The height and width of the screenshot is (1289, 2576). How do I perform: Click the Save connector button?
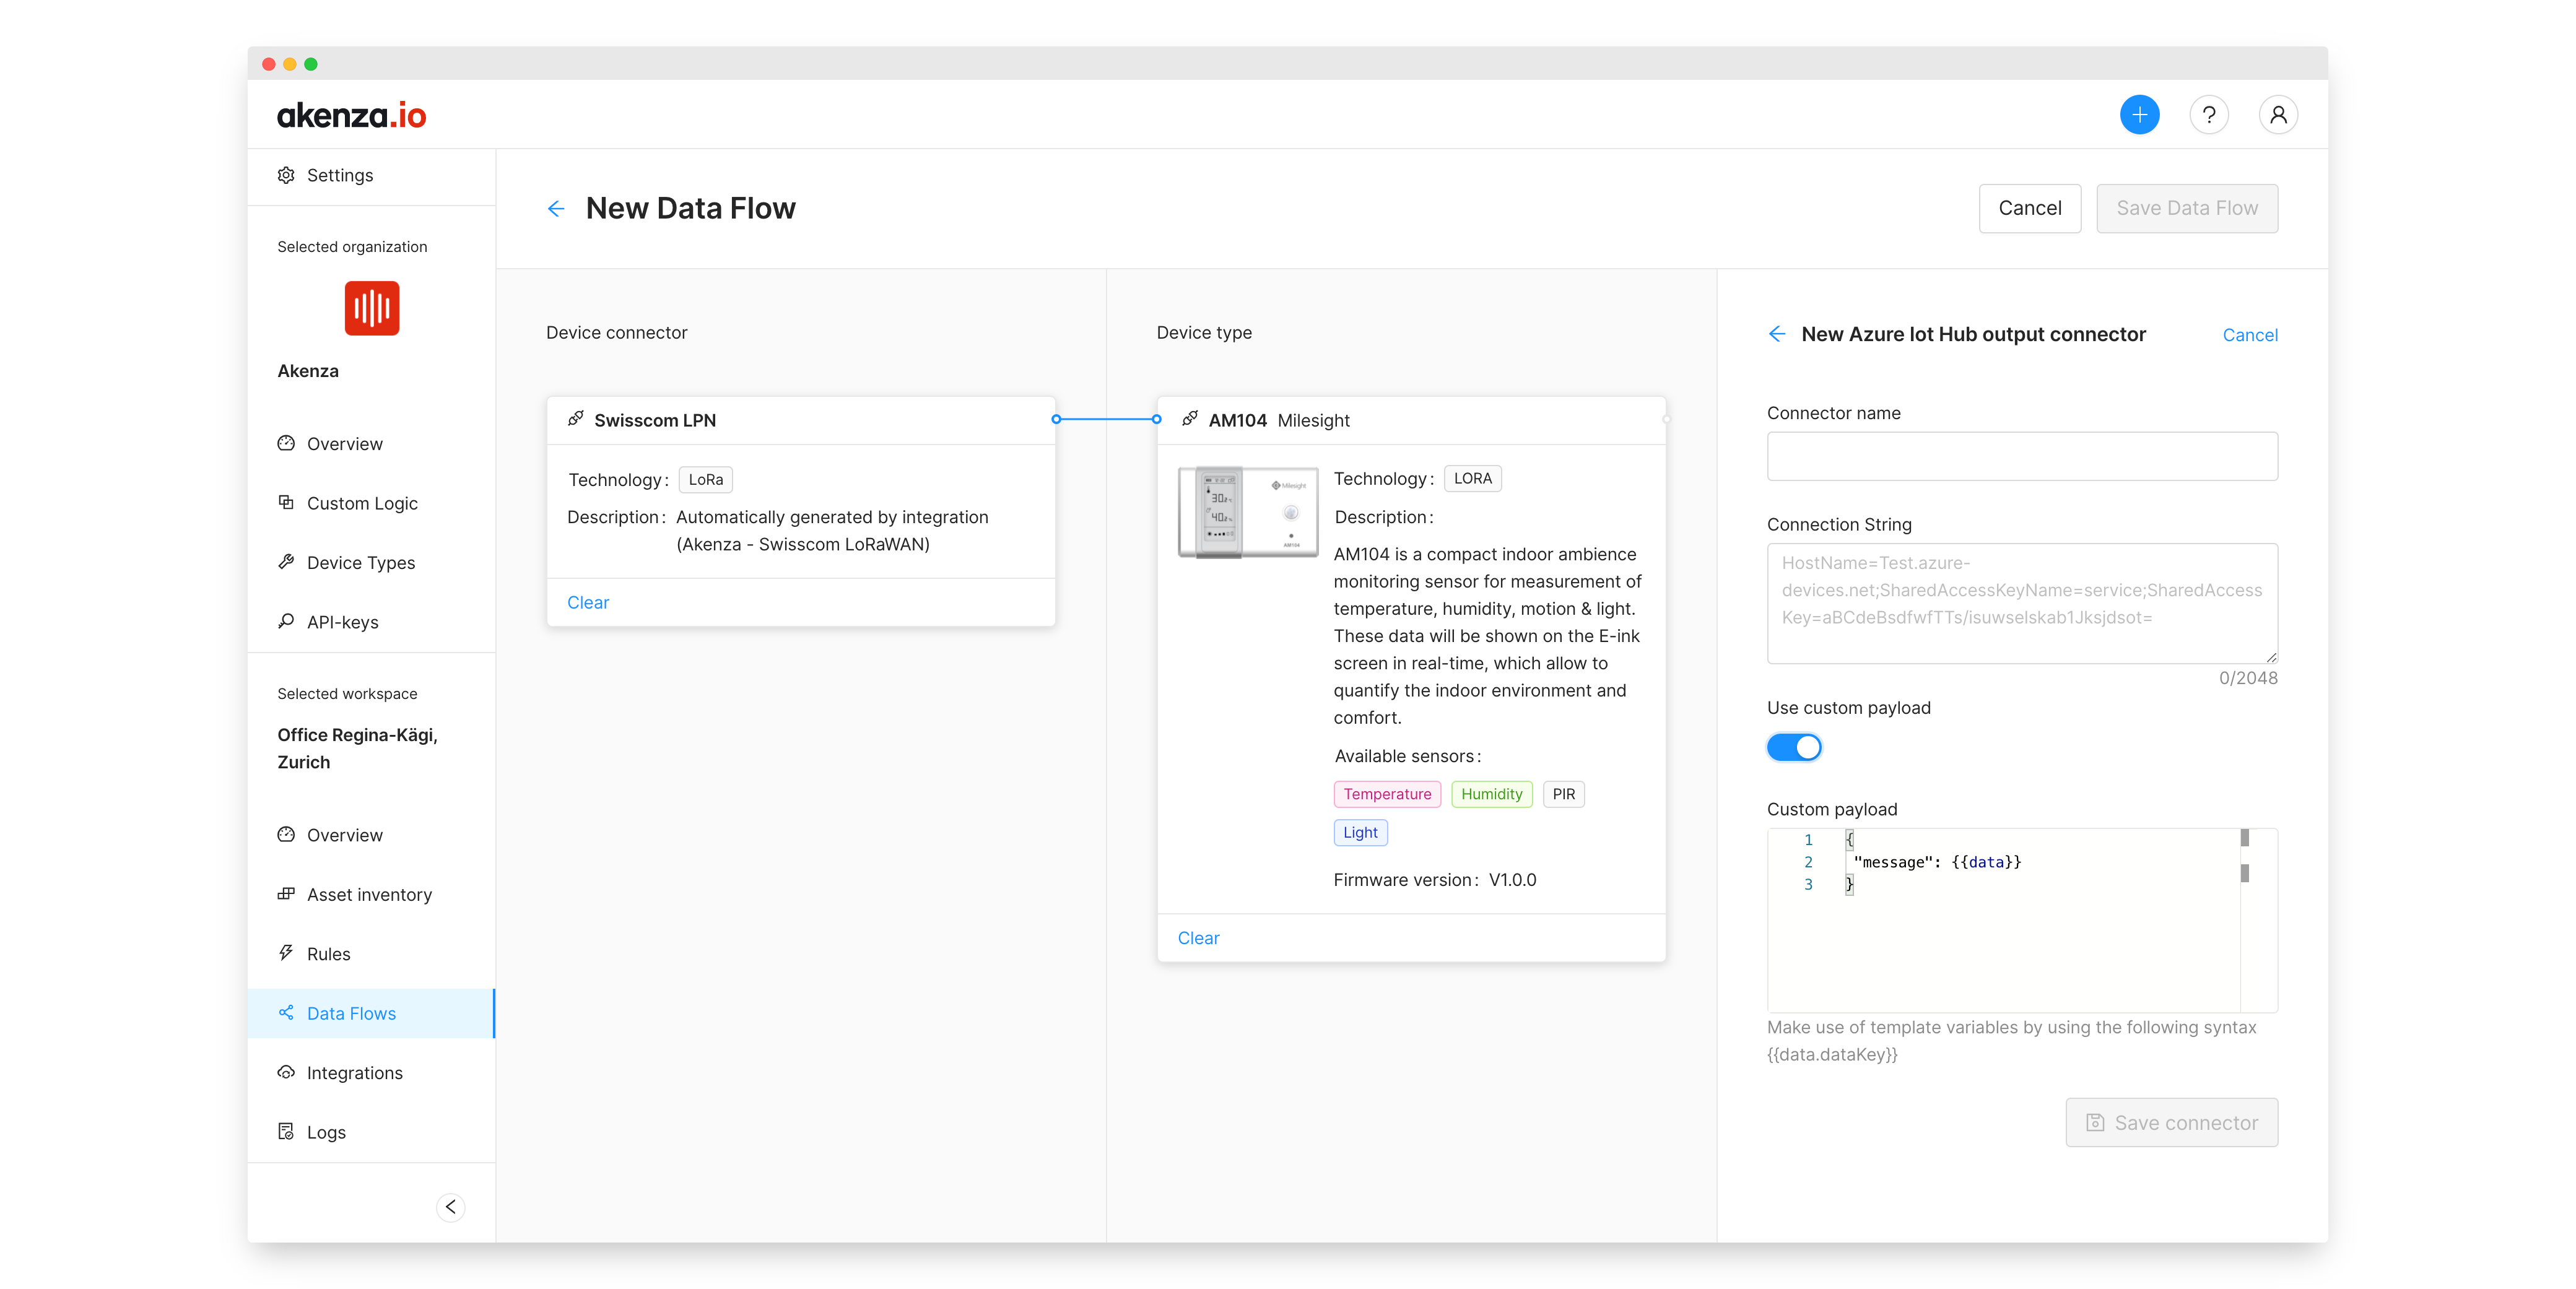2171,1122
